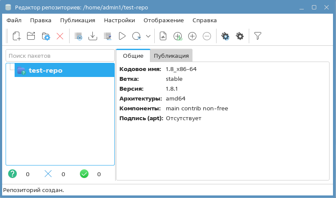Toggle the green checkmark status filter
The width and height of the screenshot is (336, 198).
click(x=84, y=174)
